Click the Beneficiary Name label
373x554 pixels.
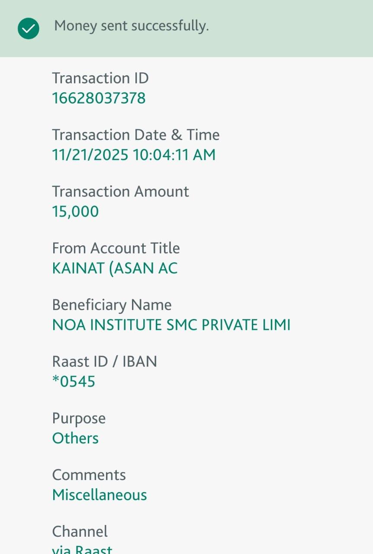pyautogui.click(x=112, y=305)
